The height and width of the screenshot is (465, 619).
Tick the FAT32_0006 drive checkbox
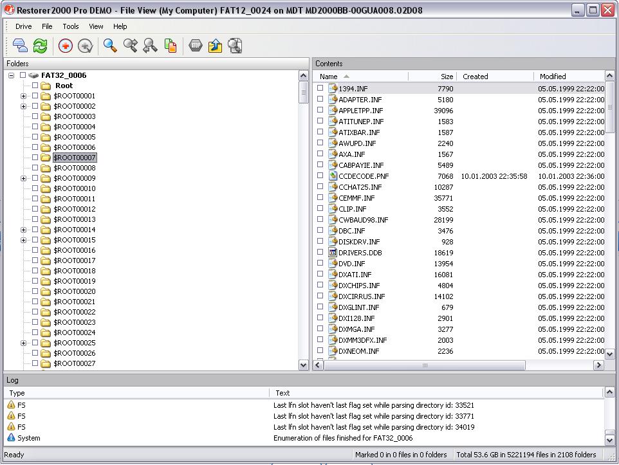pos(23,75)
